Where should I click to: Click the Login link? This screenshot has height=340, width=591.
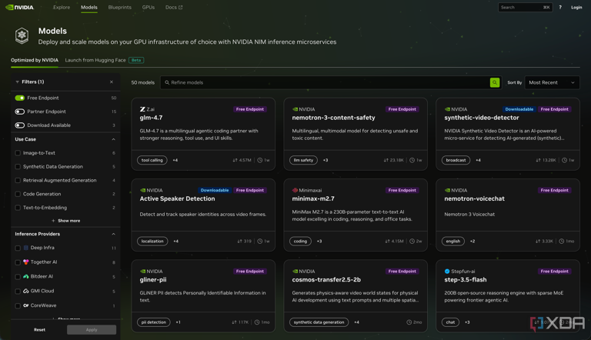(576, 8)
